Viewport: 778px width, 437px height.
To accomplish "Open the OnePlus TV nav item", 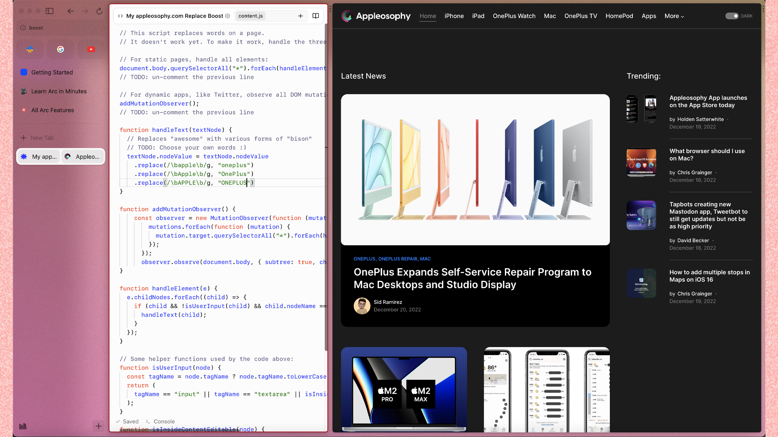I will tap(581, 16).
